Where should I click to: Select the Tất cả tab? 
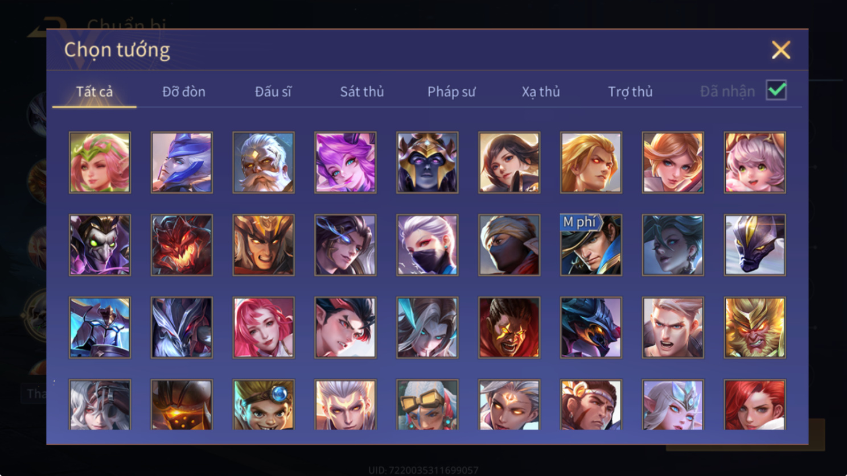[x=94, y=92]
